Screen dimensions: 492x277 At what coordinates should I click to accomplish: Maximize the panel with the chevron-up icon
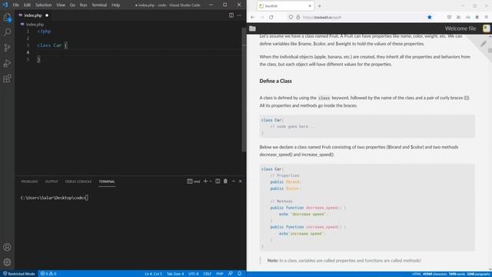pyautogui.click(x=234, y=182)
